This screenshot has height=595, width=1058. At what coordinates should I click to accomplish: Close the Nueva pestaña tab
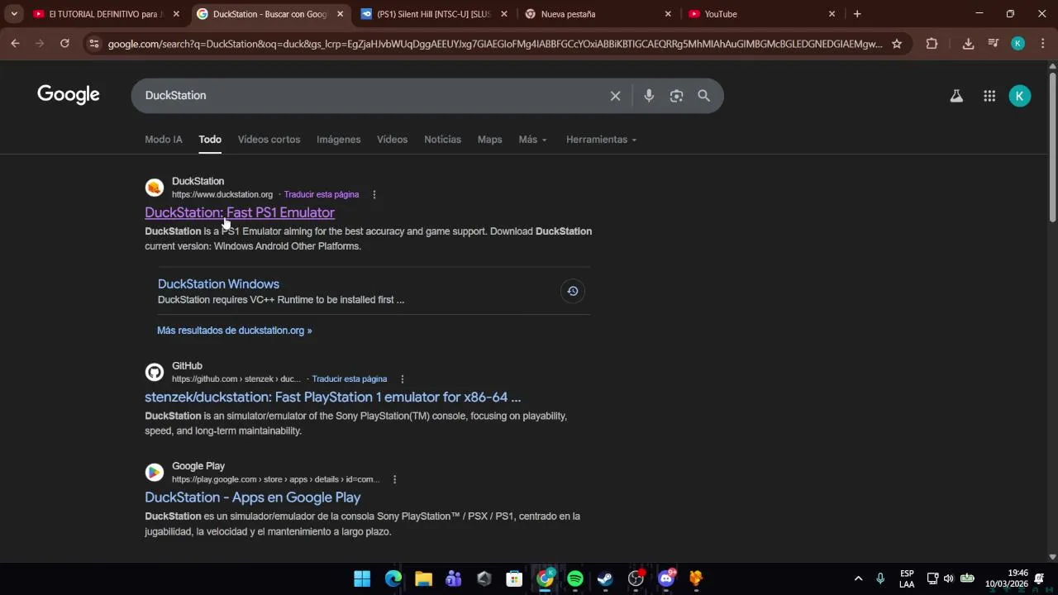pyautogui.click(x=668, y=14)
